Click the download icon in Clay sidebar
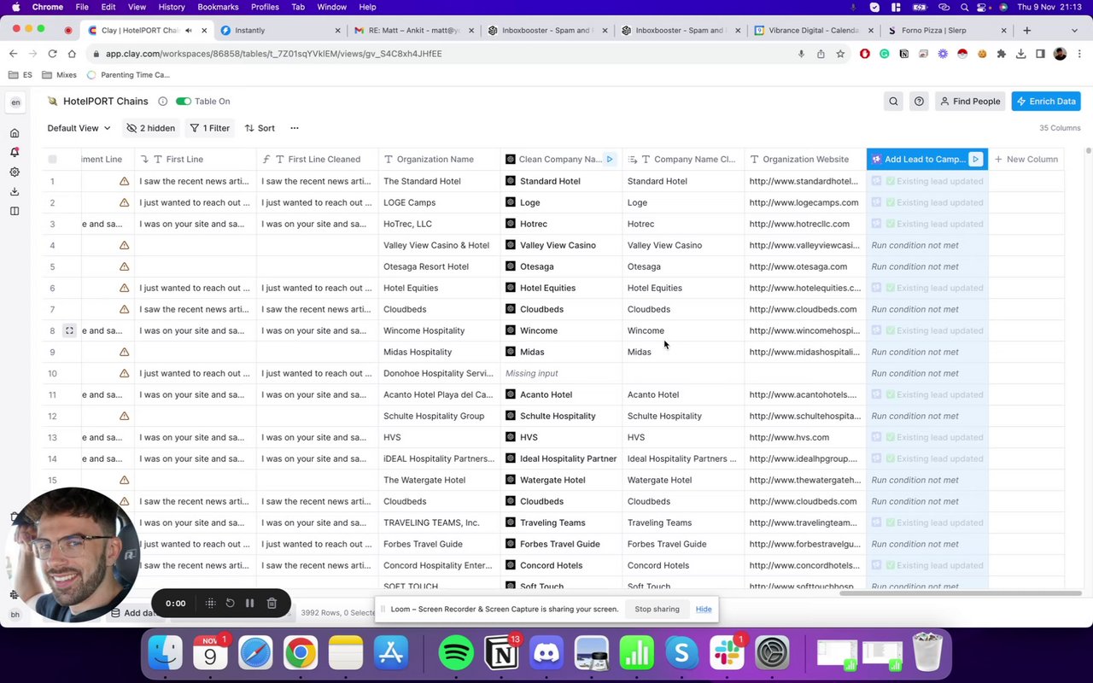1093x683 pixels. (x=15, y=191)
